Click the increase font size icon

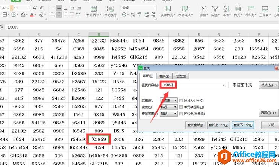pos(35,8)
